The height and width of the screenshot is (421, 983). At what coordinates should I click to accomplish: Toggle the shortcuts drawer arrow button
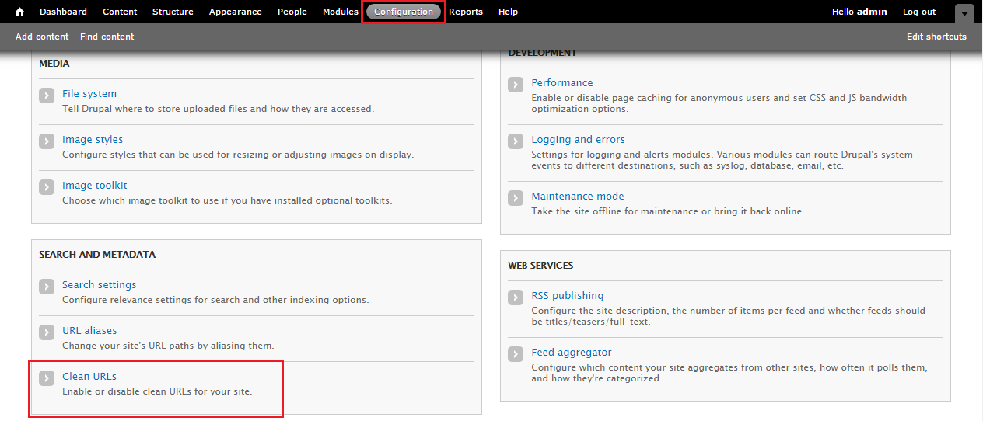coord(964,13)
